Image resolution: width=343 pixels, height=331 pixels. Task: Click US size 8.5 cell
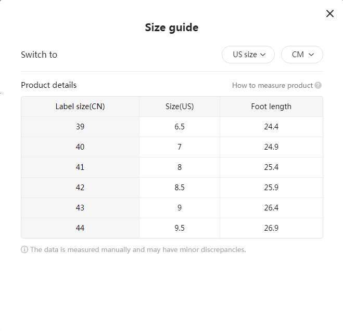click(180, 188)
